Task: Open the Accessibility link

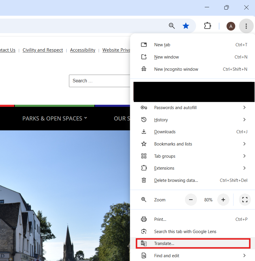Action: coord(82,50)
